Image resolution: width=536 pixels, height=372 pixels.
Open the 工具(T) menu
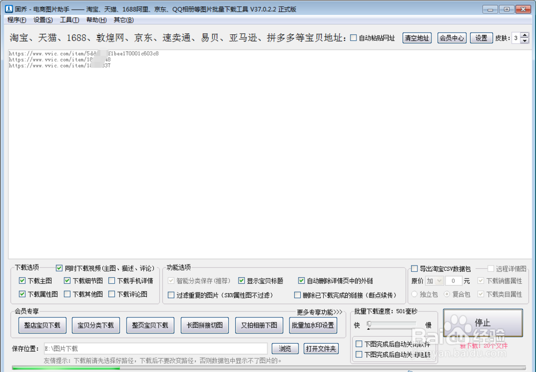(69, 20)
